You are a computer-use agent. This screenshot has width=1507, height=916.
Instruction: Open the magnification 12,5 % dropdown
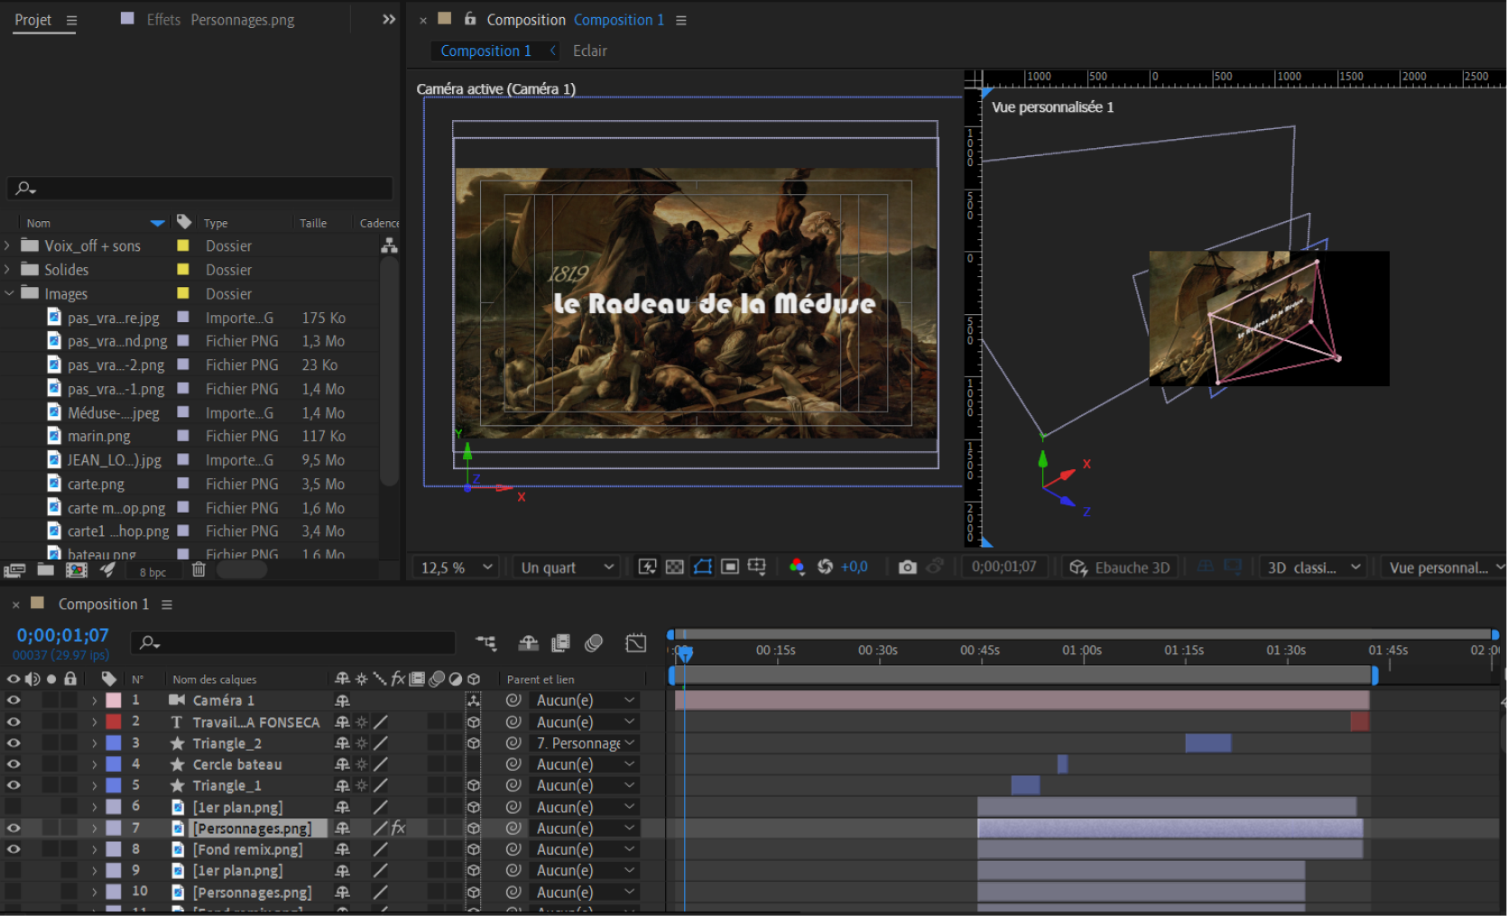(456, 567)
